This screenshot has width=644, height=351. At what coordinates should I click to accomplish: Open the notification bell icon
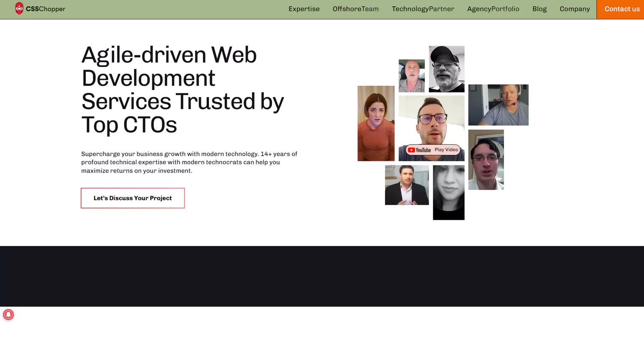coord(8,315)
